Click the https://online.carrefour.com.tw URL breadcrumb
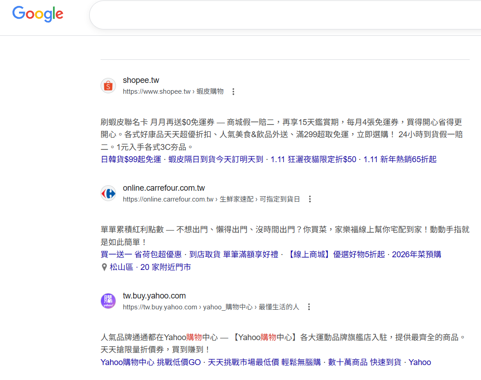481x380 pixels. 212,199
